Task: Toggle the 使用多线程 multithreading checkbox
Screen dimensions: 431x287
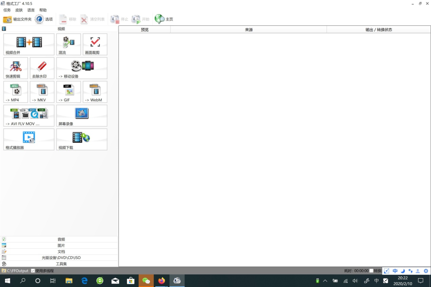Action: click(33, 271)
